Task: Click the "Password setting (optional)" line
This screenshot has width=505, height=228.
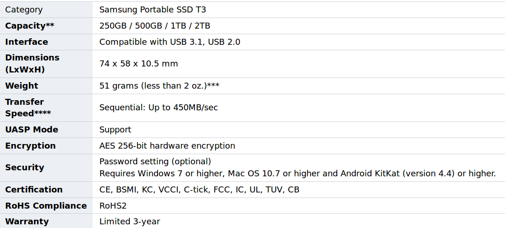Action: [155, 162]
